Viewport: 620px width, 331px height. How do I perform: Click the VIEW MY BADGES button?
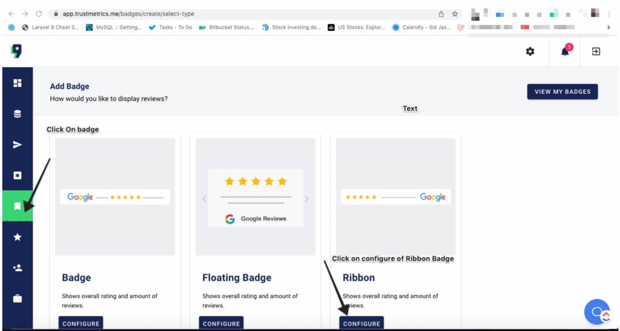pyautogui.click(x=562, y=91)
